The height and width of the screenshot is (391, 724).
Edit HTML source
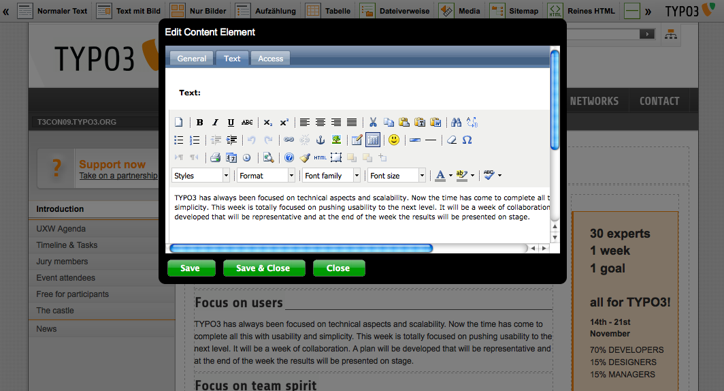pos(320,157)
